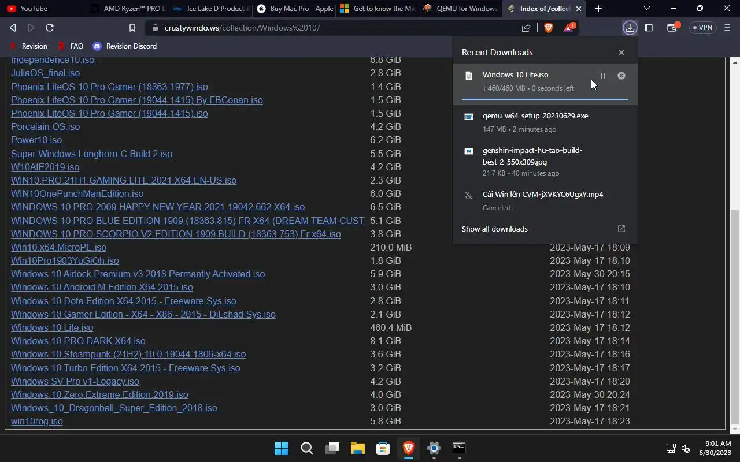The width and height of the screenshot is (740, 462).
Task: Download W10AIE2019.iso
Action: tap(45, 167)
